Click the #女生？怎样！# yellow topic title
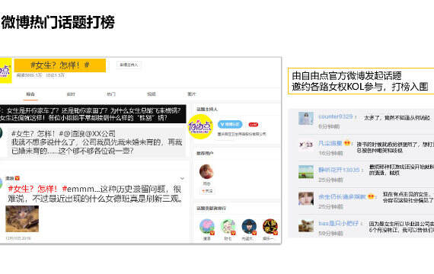434x274 pixels. point(60,65)
